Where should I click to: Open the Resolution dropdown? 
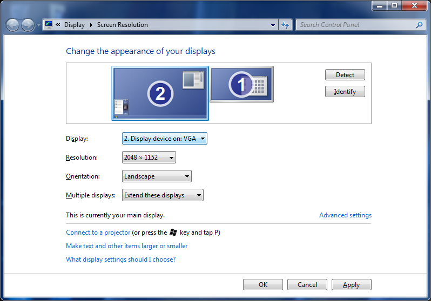click(x=149, y=158)
